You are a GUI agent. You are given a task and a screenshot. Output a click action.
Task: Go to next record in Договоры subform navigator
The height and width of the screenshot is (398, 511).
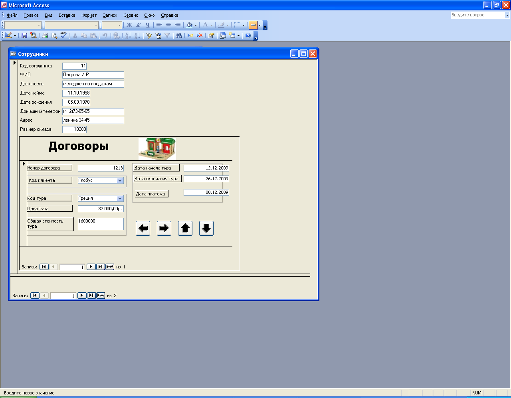click(x=91, y=267)
